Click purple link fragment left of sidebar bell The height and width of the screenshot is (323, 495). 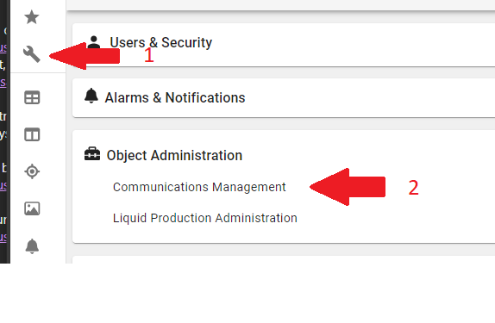[x=3, y=237]
